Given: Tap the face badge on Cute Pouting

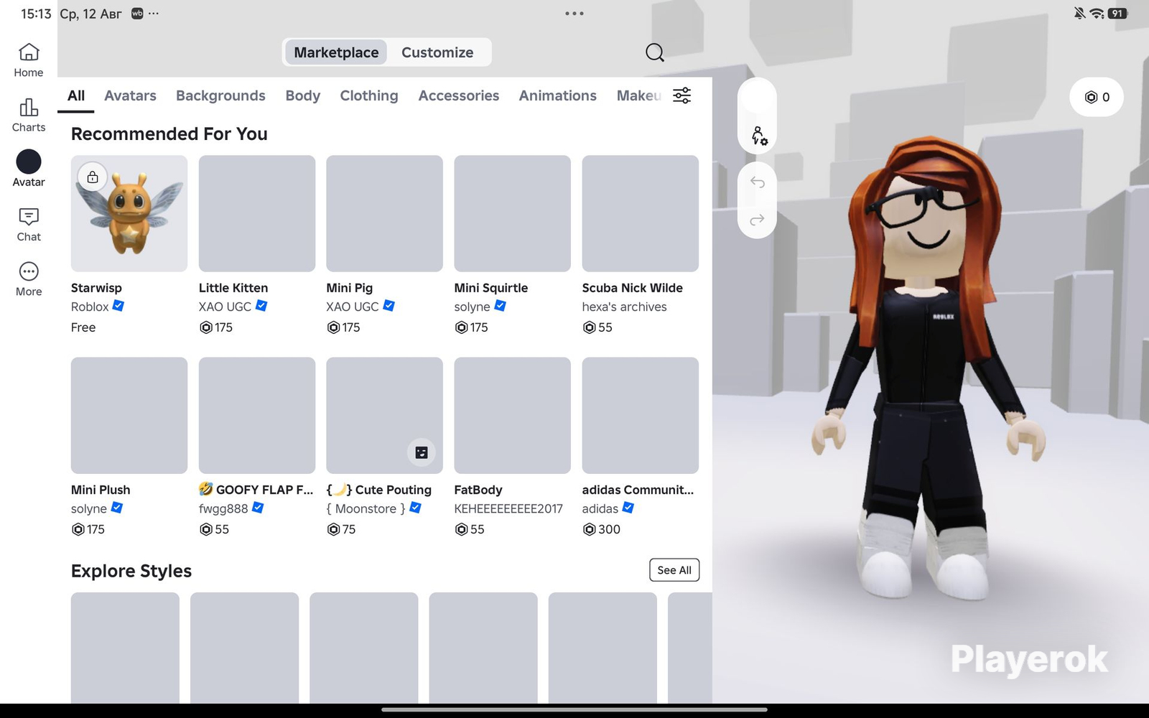Looking at the screenshot, I should (x=422, y=452).
